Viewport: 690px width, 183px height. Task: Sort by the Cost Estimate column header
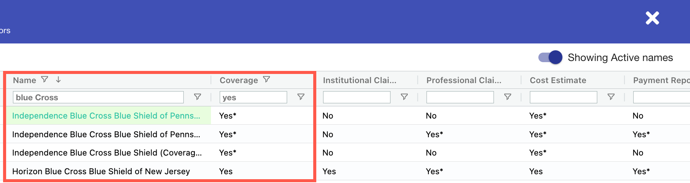click(x=558, y=80)
